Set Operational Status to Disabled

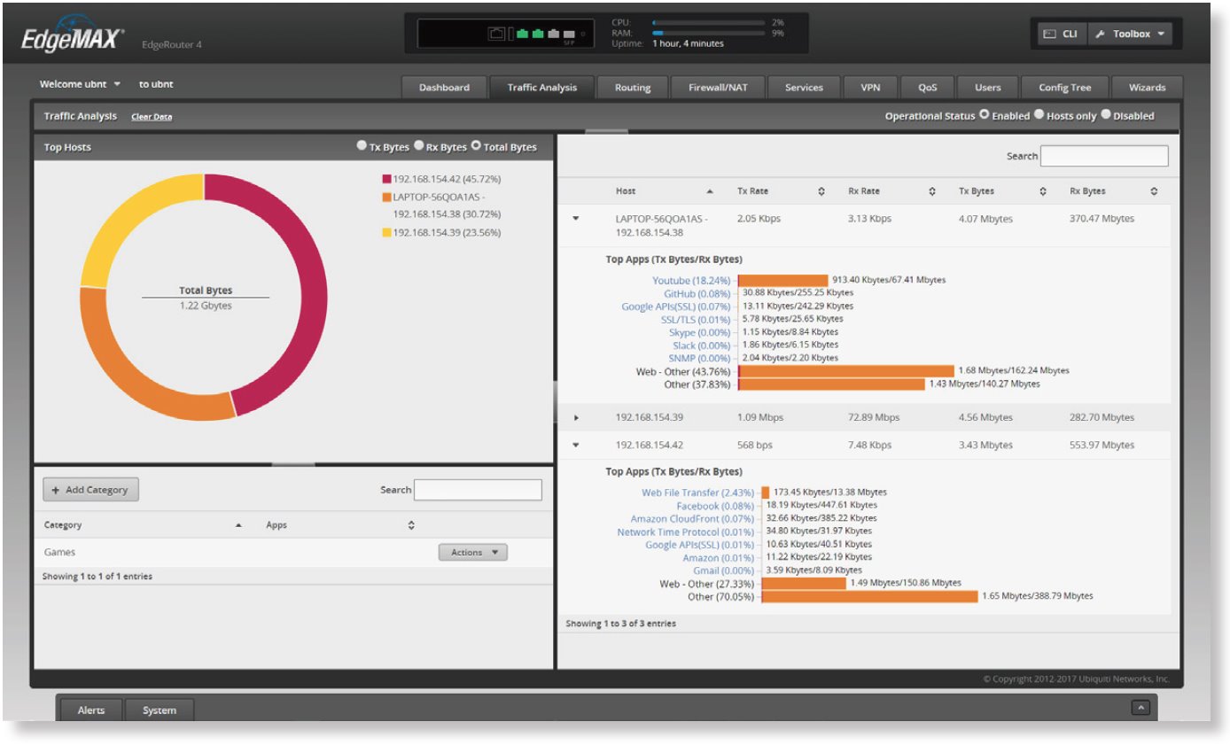[x=1106, y=115]
